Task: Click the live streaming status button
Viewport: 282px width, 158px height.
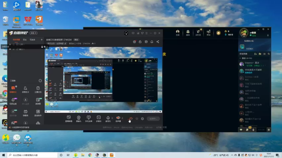Action: pyautogui.click(x=153, y=119)
